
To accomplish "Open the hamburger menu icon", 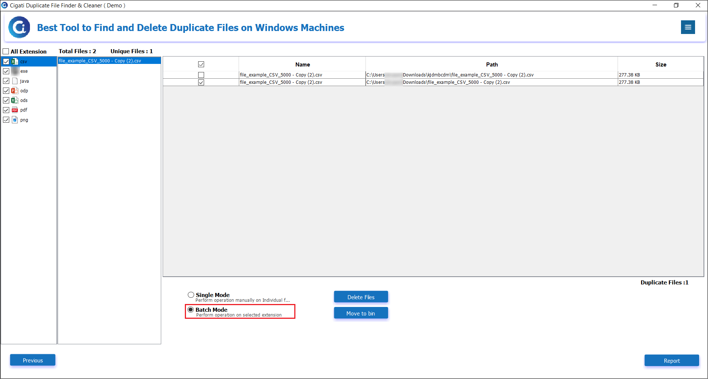I will click(x=688, y=27).
